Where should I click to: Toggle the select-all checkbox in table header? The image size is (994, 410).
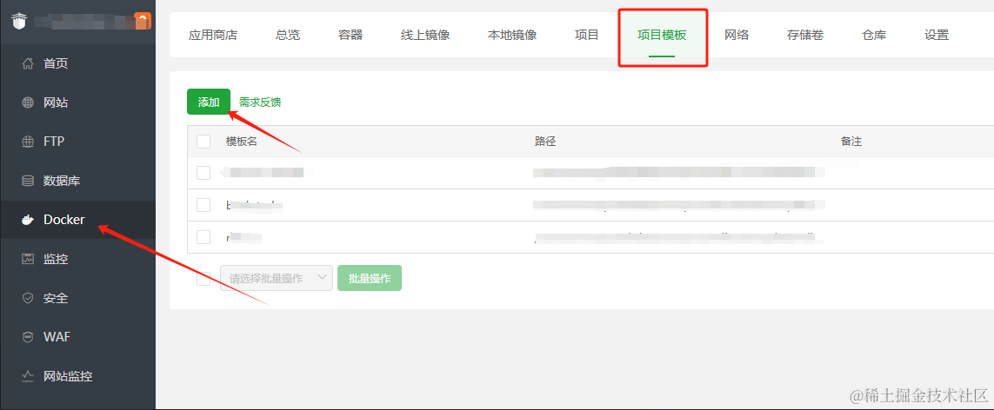coord(203,142)
